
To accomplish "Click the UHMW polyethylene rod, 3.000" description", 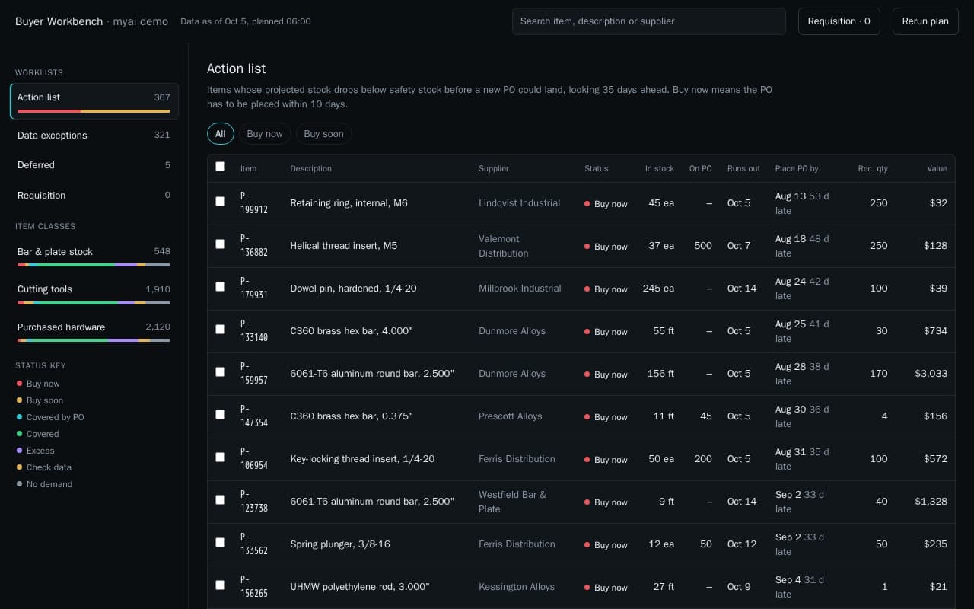I will (360, 587).
